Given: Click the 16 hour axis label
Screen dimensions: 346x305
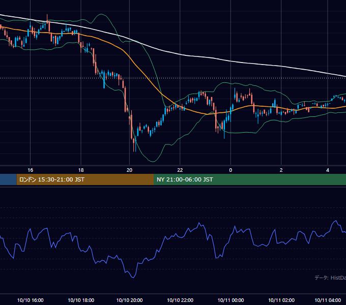Looking at the screenshot, I should [30, 170].
